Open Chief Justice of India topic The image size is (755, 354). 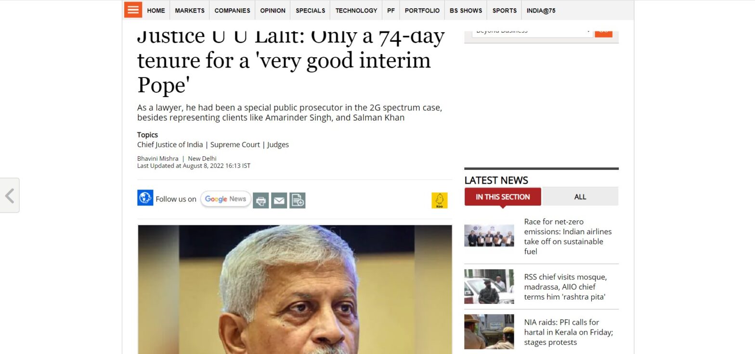point(170,144)
